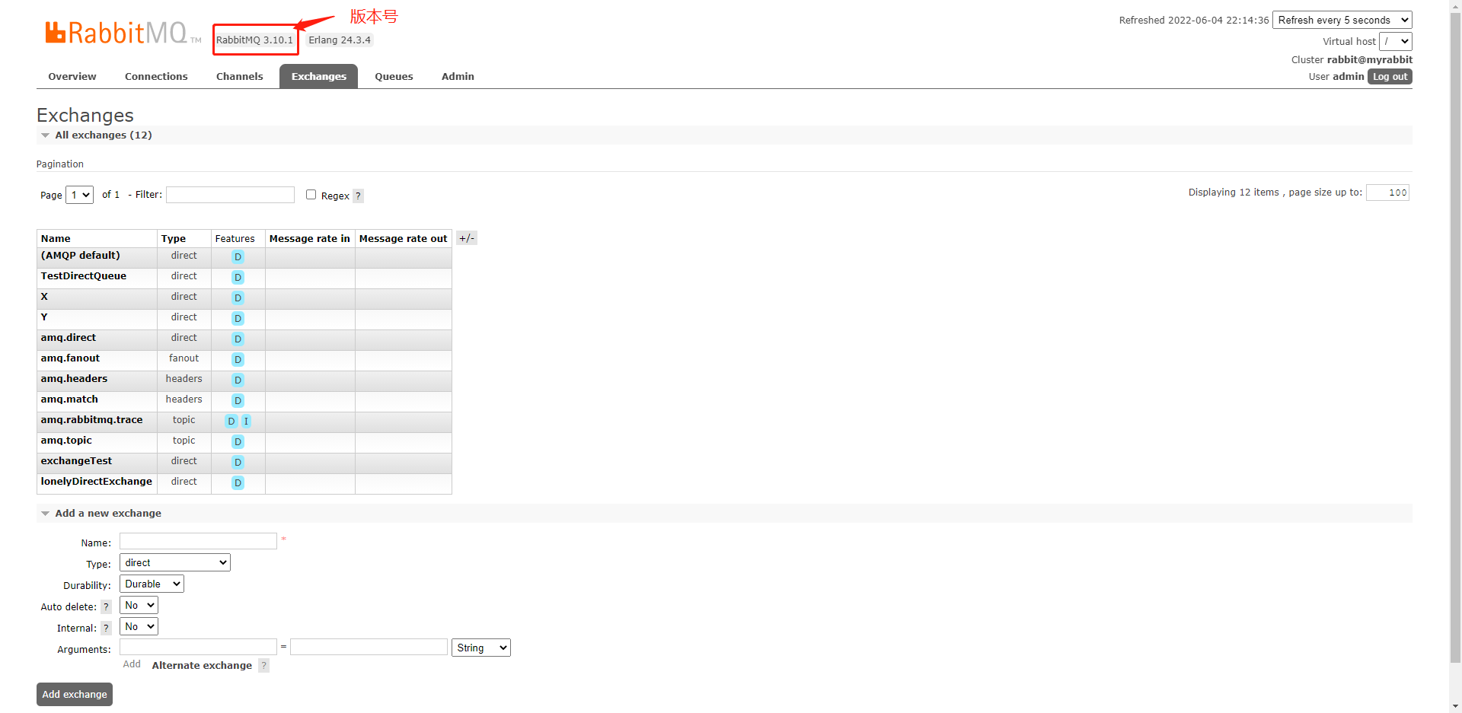Click the Add exchange button
Image resolution: width=1462 pixels, height=713 pixels.
pyautogui.click(x=75, y=695)
